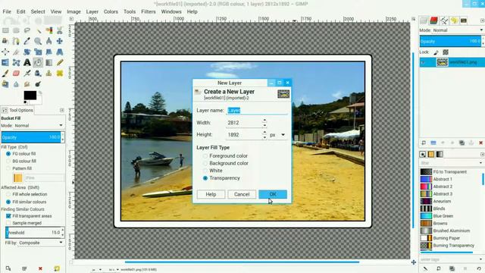Open the Filters menu
485x273 pixels.
(x=149, y=11)
